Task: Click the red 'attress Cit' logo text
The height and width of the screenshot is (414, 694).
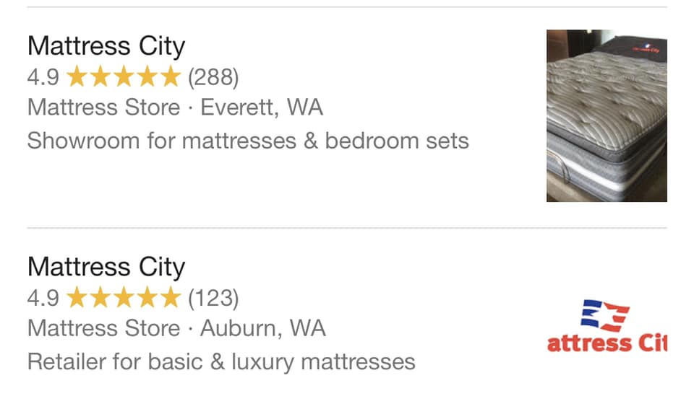Action: pos(607,343)
